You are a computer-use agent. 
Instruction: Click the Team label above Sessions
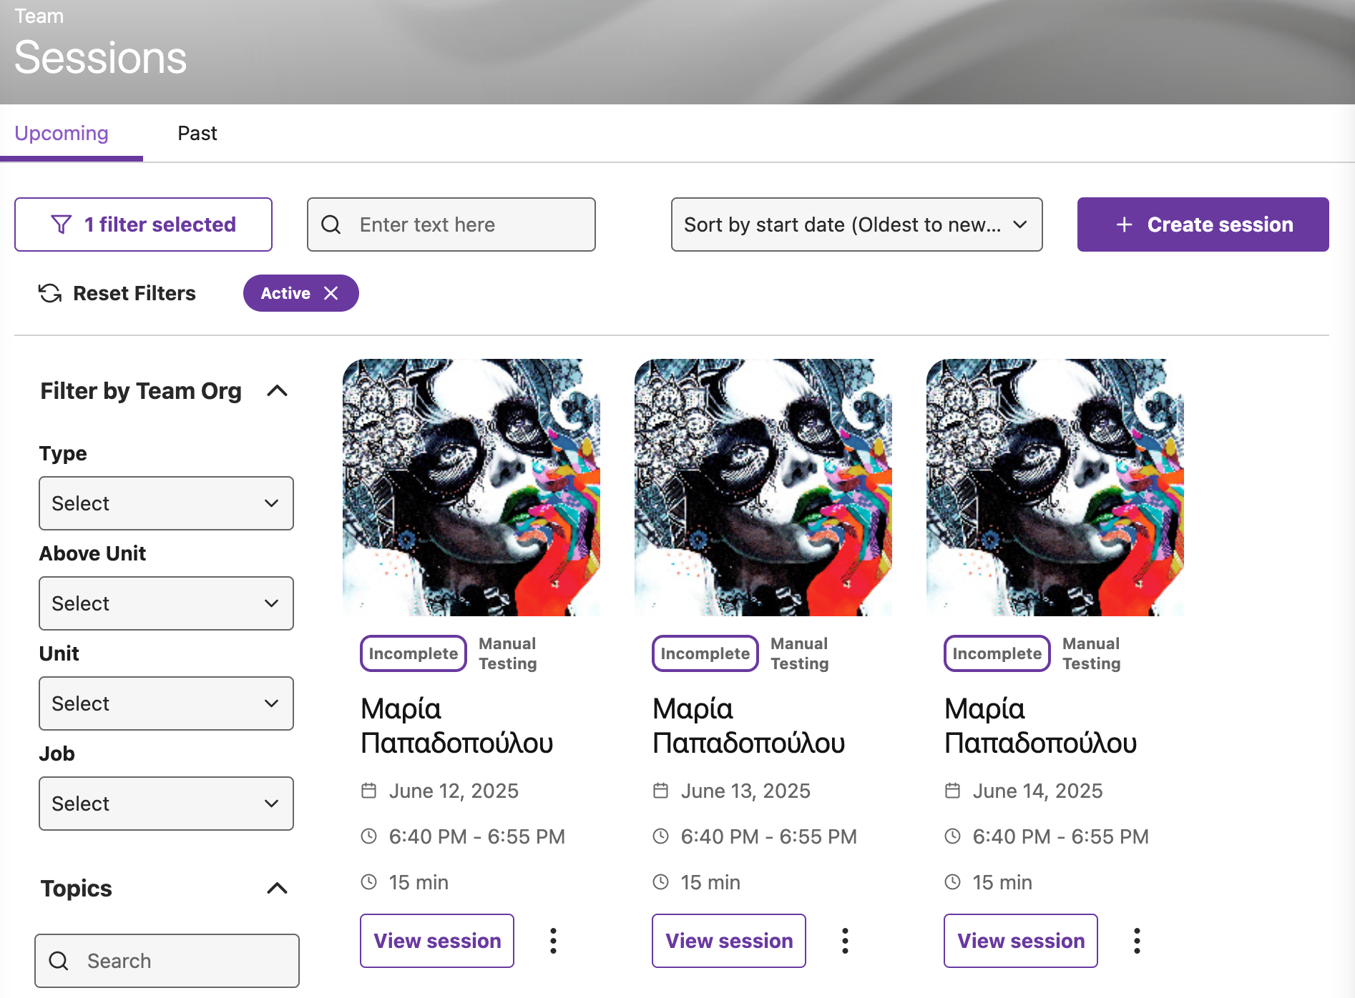point(39,16)
